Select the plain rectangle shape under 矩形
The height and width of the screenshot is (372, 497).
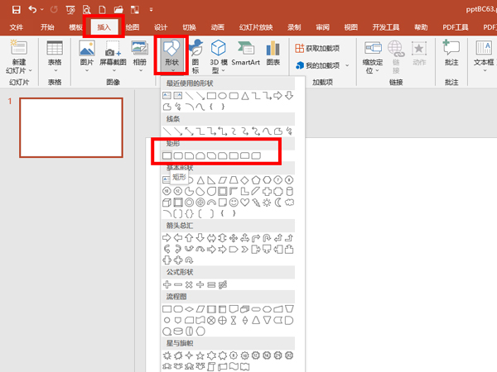pyautogui.click(x=167, y=155)
